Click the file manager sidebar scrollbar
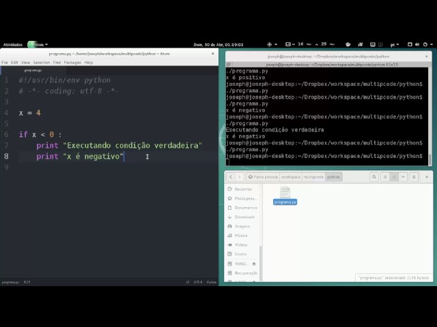 [x=261, y=263]
